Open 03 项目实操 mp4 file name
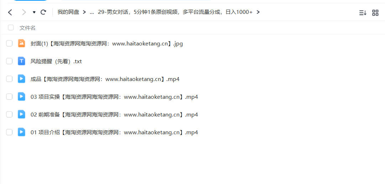Screen dimensions: 385x184 [x=114, y=97]
